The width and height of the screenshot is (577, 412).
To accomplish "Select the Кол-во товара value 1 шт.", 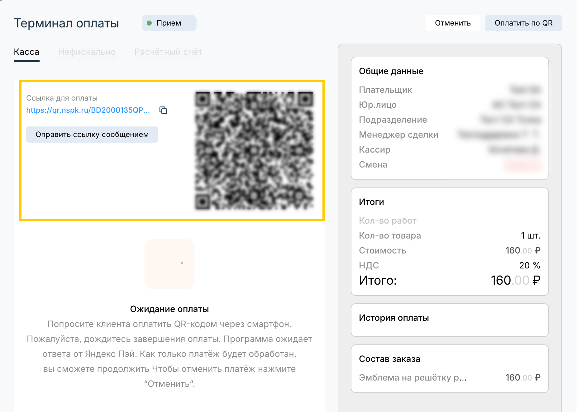I will tap(531, 236).
